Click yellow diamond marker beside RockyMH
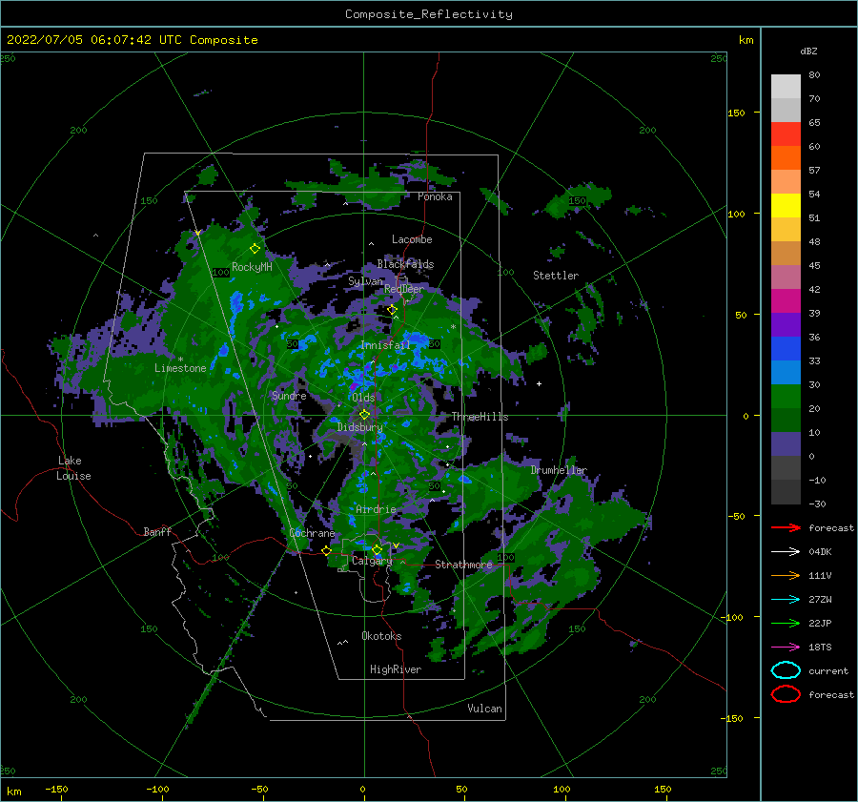This screenshot has width=858, height=802. coord(255,249)
